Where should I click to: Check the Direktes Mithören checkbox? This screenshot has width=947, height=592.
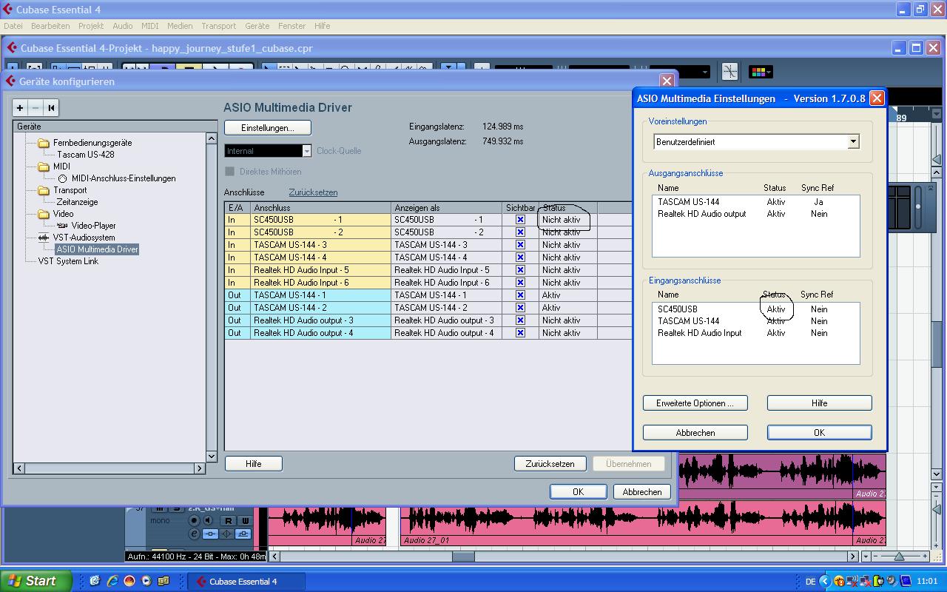[x=229, y=172]
